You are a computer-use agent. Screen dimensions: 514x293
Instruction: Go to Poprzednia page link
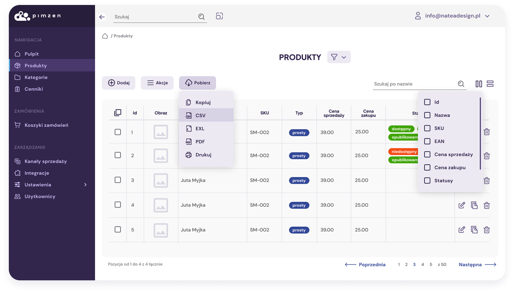click(365, 265)
